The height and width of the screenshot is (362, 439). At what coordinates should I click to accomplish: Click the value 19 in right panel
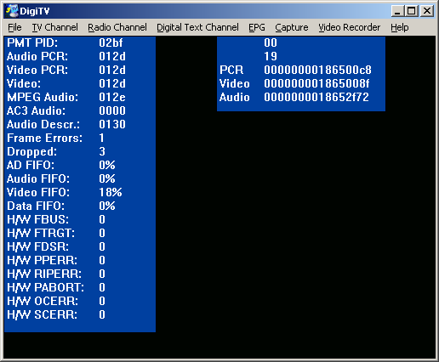click(x=271, y=56)
